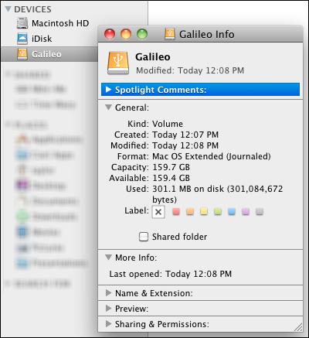Click the Galileo Info window title text
This screenshot has height=338, width=309.
pyautogui.click(x=207, y=34)
